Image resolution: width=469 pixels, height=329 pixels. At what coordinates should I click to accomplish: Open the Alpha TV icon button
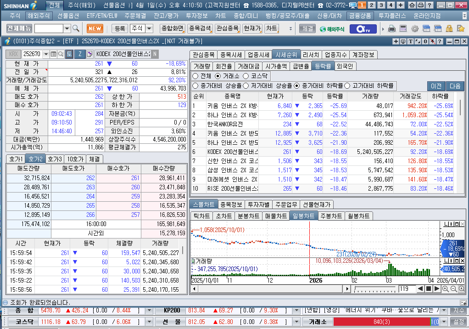pyautogui.click(x=364, y=29)
